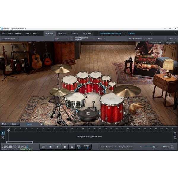
Task: Click bar 17 on the timeline ruler
Action: click(x=100, y=128)
